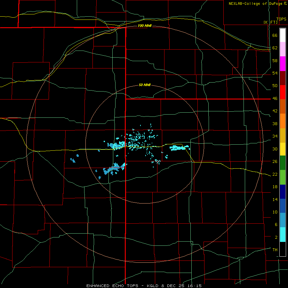Click the white swatch in the legend

[283, 35]
